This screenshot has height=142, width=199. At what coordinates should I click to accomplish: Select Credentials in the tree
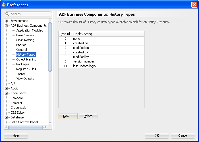[x=18, y=108]
